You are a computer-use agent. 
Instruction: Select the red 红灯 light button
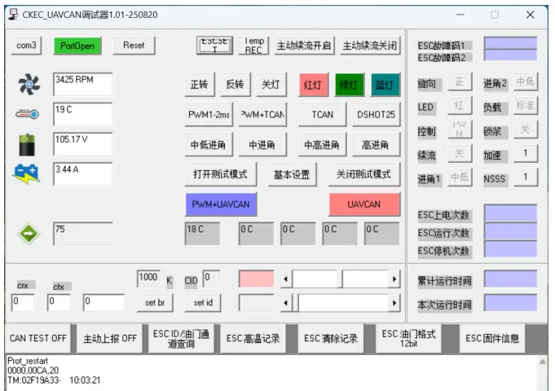(312, 85)
